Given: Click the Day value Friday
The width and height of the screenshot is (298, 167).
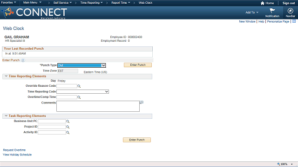Looking at the screenshot, I should [61, 81].
